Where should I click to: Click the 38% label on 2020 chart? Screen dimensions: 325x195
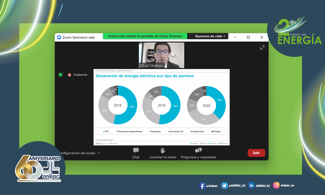pos(220,100)
